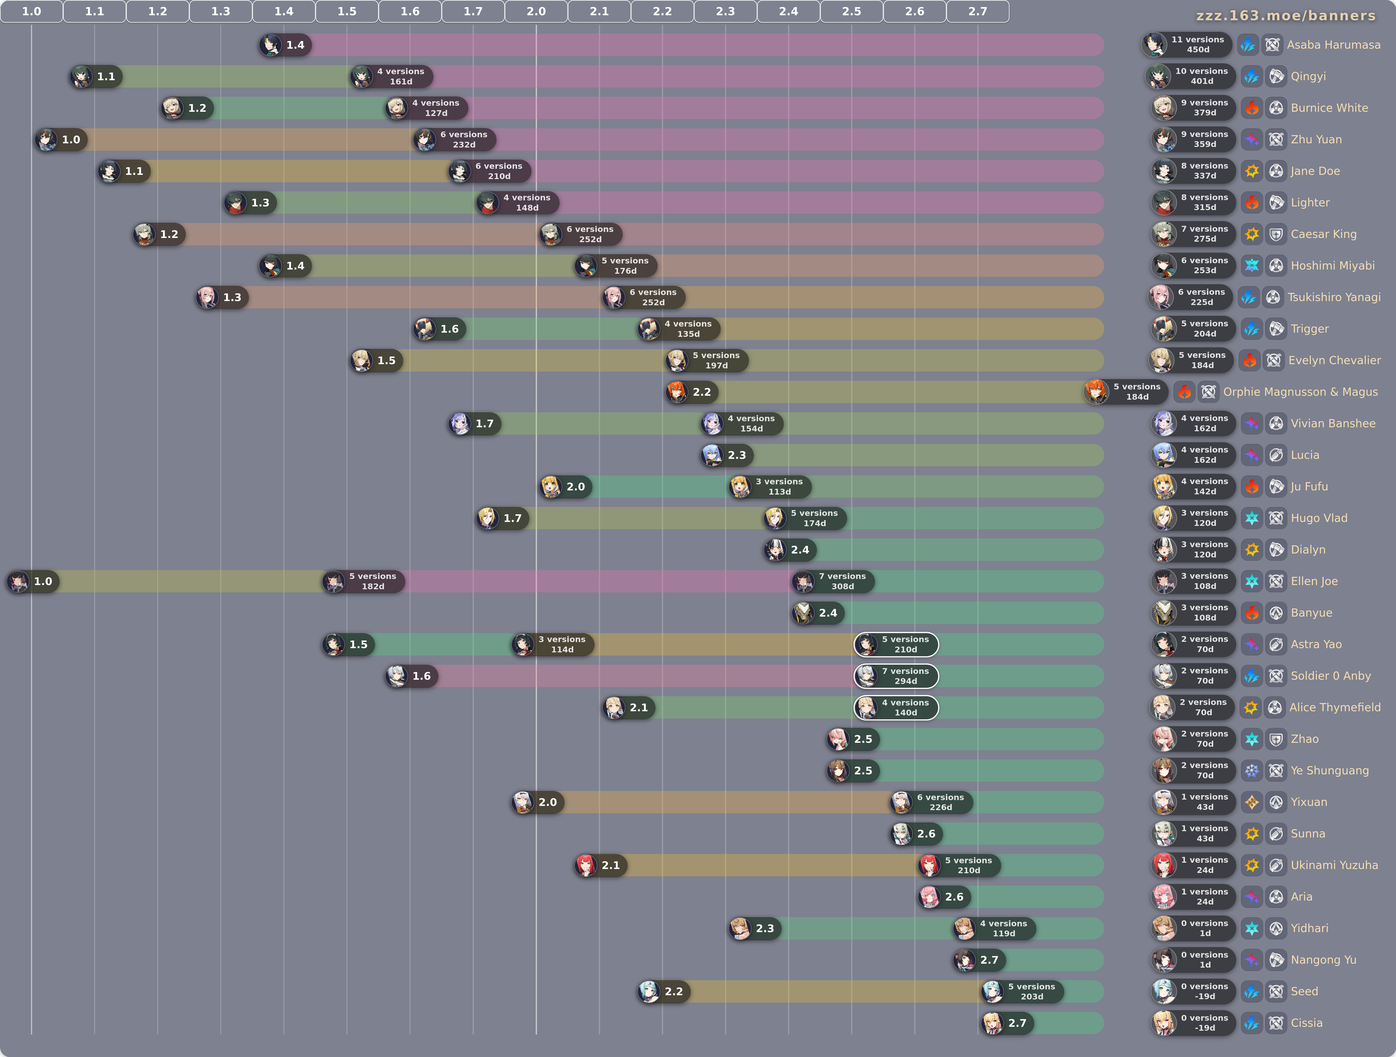Open the Cissia character name
Image resolution: width=1396 pixels, height=1057 pixels.
(x=1306, y=1023)
